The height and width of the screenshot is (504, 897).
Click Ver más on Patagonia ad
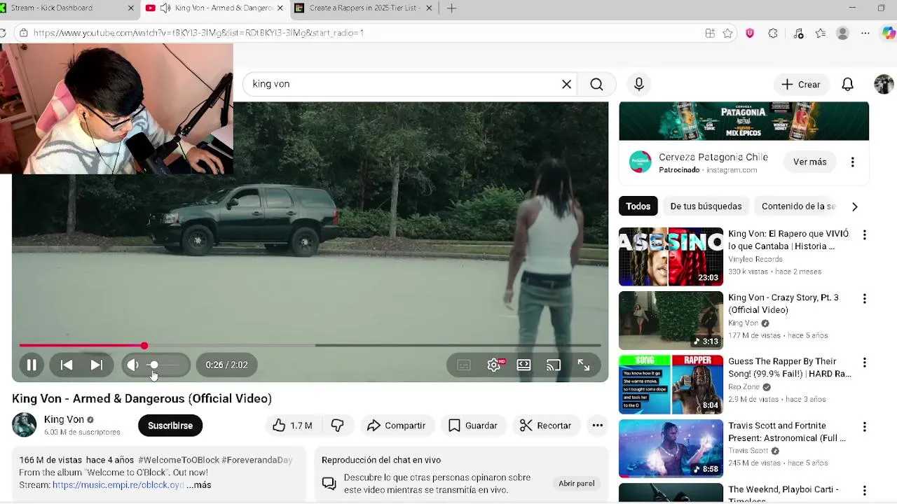tap(809, 162)
